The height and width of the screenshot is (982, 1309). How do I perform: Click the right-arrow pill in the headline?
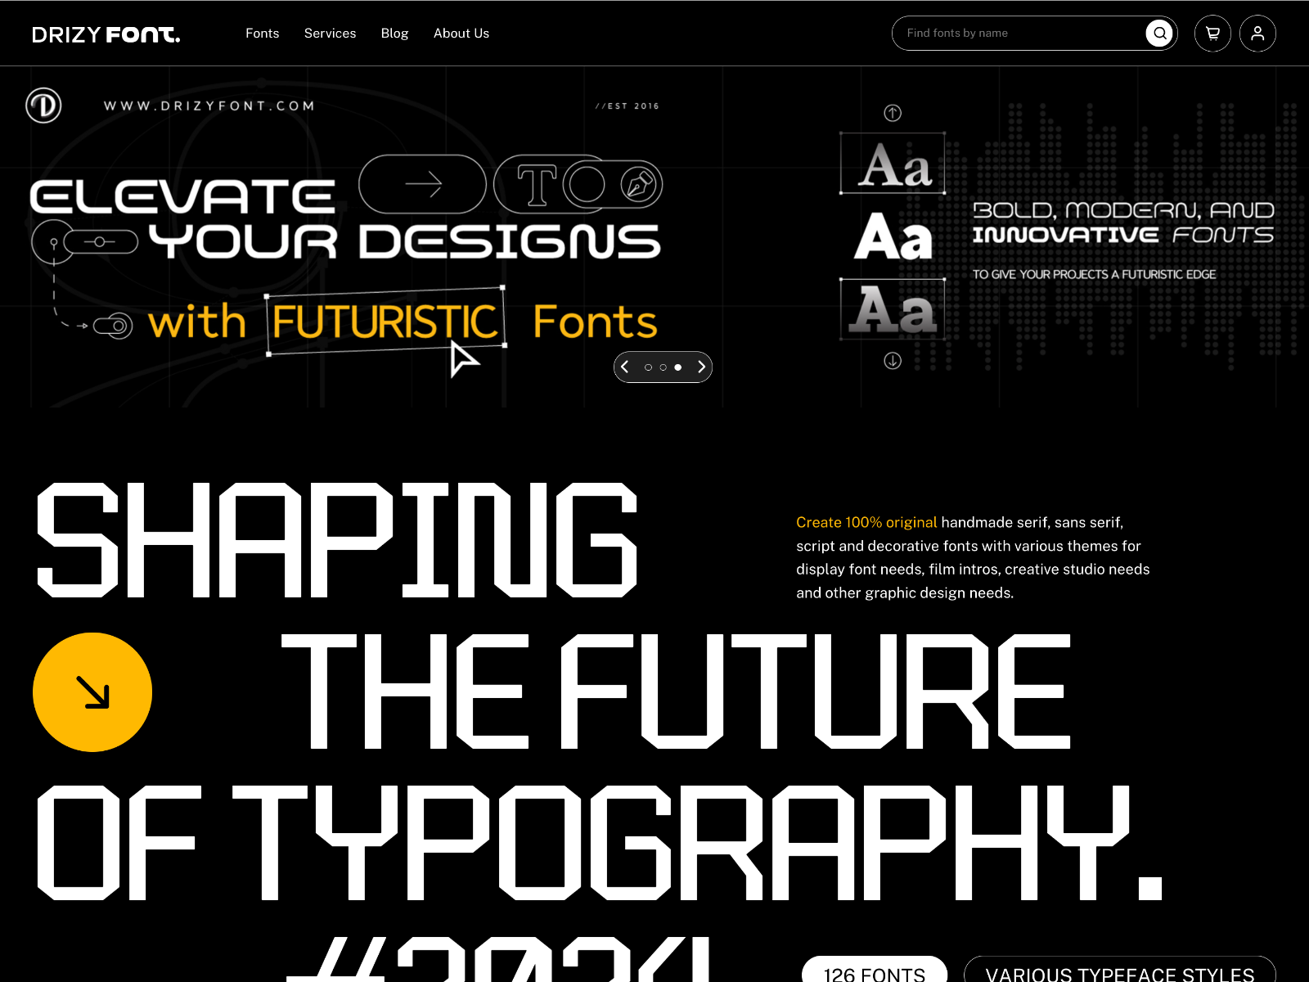(x=422, y=184)
